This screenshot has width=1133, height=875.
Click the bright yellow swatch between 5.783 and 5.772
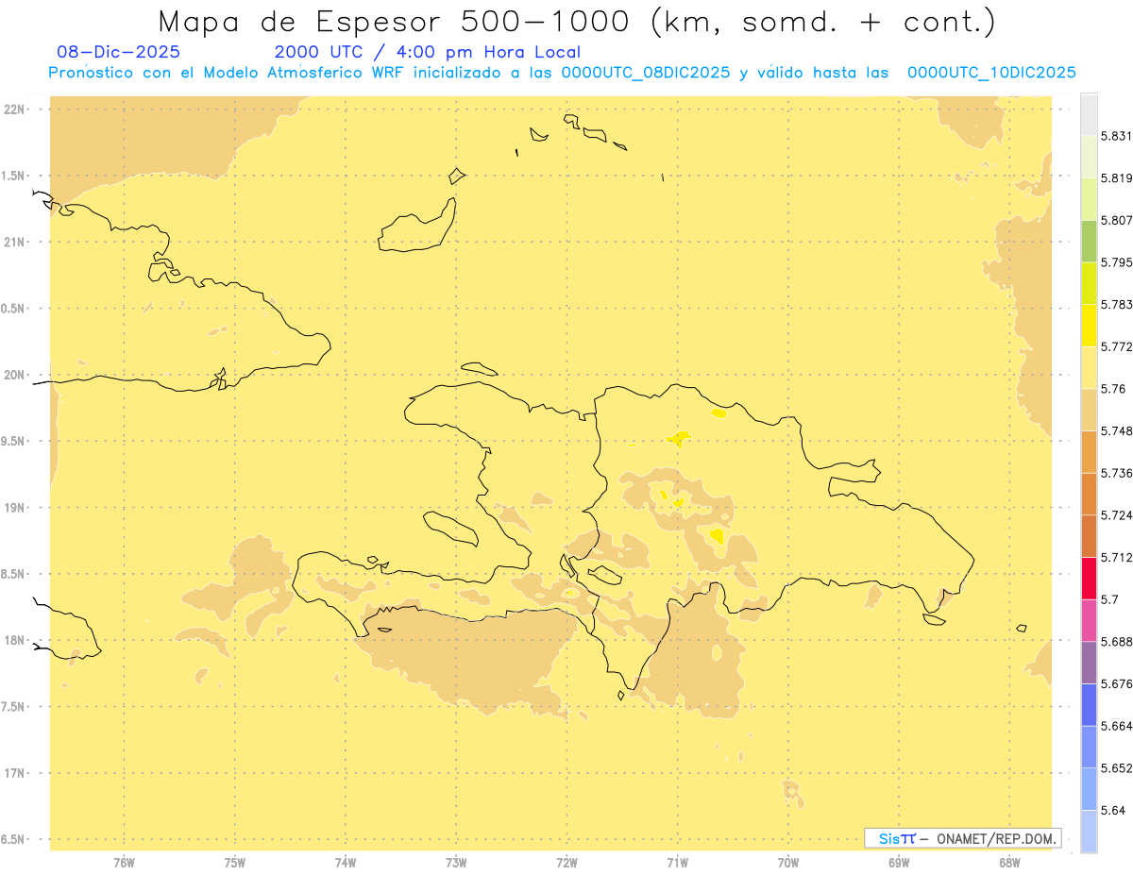pos(1089,325)
